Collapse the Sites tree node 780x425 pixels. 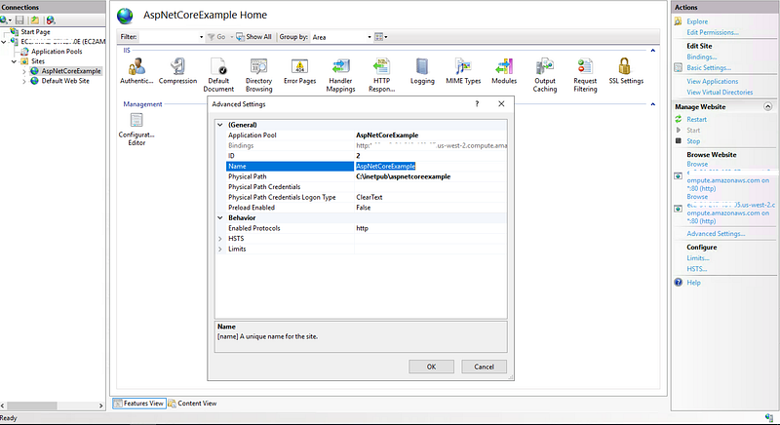[x=14, y=61]
